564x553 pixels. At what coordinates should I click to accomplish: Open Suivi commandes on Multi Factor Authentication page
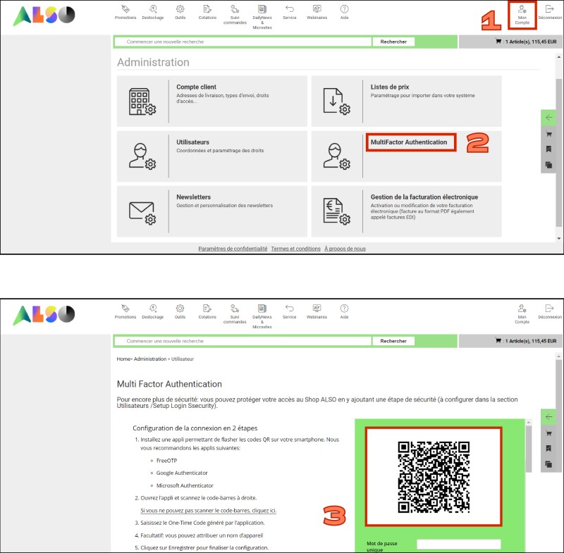235,313
